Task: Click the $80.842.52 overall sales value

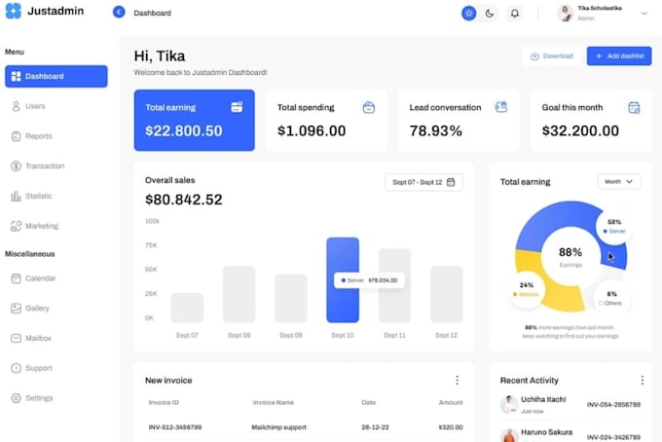Action: [x=184, y=200]
